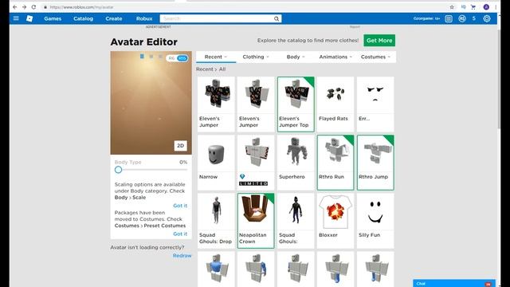Unequip the Neapolitan Crown item
The height and width of the screenshot is (287, 510).
click(x=256, y=221)
